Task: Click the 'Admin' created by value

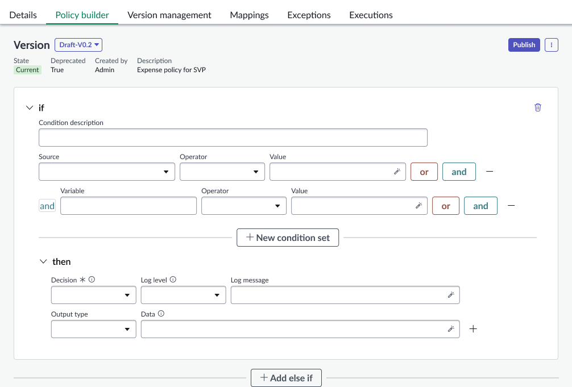Action: pyautogui.click(x=105, y=70)
